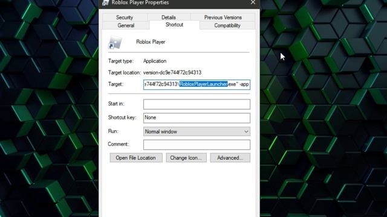Focus the Start in field
This screenshot has height=217, width=387.
(197, 104)
